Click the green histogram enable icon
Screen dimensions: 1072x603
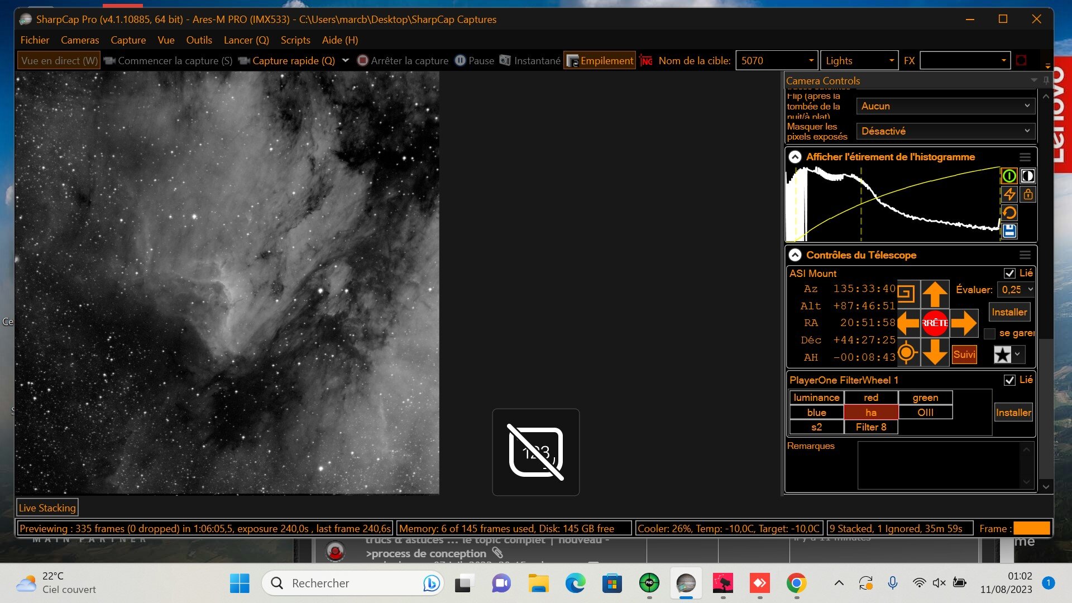1009,176
